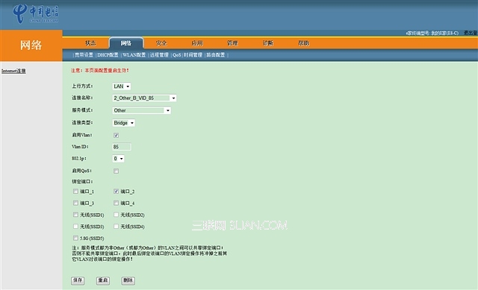Image resolution: width=478 pixels, height=290 pixels.
Task: Check the 端口_3 binding checkbox
Action: tap(75, 203)
